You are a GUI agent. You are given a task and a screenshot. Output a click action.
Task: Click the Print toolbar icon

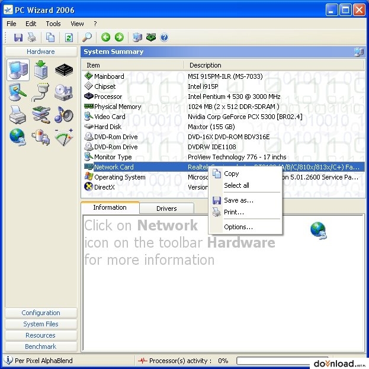32,37
